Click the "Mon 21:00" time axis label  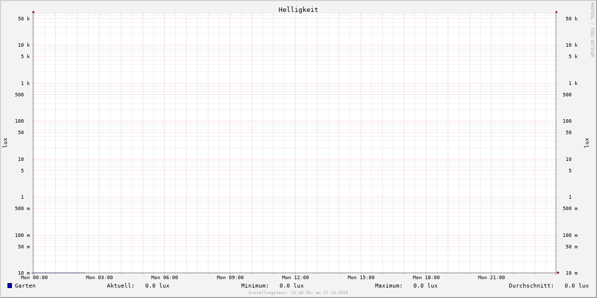tap(492, 278)
